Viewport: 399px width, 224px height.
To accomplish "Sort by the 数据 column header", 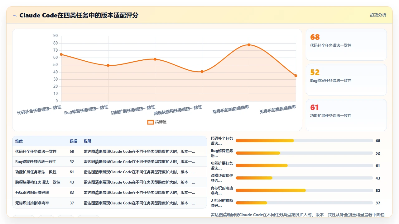I will pyautogui.click(x=73, y=141).
